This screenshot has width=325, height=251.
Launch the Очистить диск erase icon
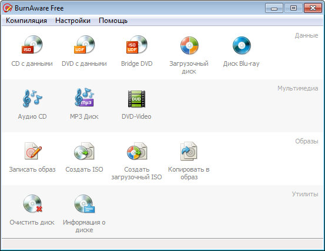pyautogui.click(x=32, y=203)
